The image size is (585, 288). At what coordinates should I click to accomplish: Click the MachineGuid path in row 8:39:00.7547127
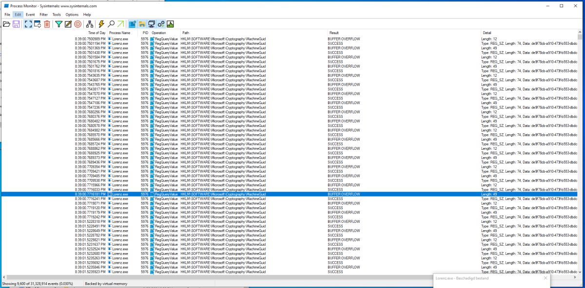click(223, 98)
